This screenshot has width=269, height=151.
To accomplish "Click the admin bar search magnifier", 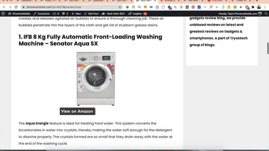I will [266, 14].
